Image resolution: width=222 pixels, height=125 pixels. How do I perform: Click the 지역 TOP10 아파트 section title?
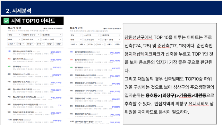tap(33, 21)
